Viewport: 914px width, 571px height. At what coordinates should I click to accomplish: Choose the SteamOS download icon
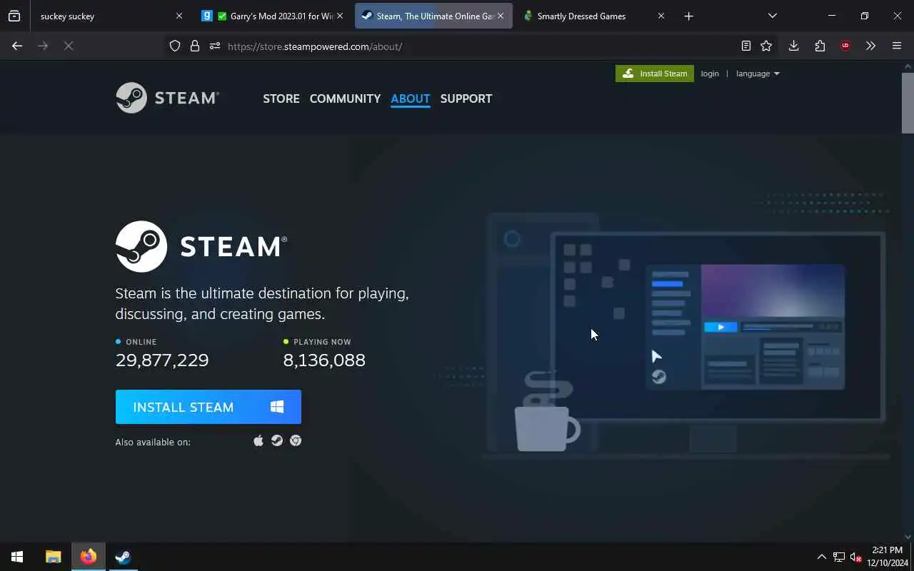(x=277, y=440)
